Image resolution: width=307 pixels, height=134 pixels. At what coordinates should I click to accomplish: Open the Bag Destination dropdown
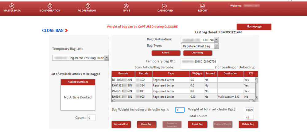pos(216,40)
